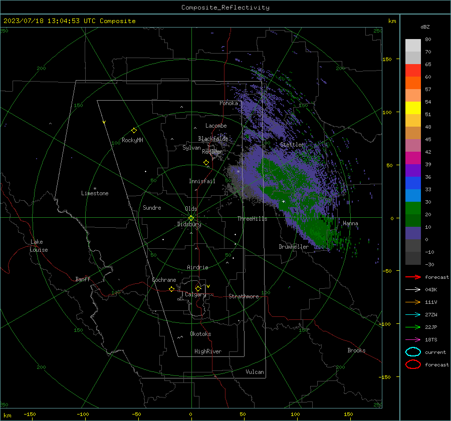Screen dimensions: 451x421
Task: Click the Cochrane town label
Action: pos(164,280)
